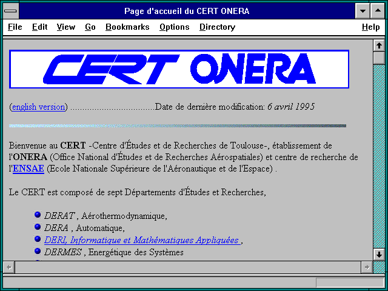Click the text 'Automatique,'
388x291 pixels.
click(100, 228)
